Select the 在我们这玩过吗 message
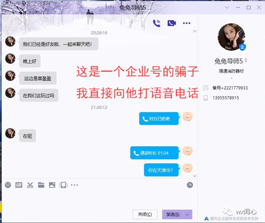 39,95
